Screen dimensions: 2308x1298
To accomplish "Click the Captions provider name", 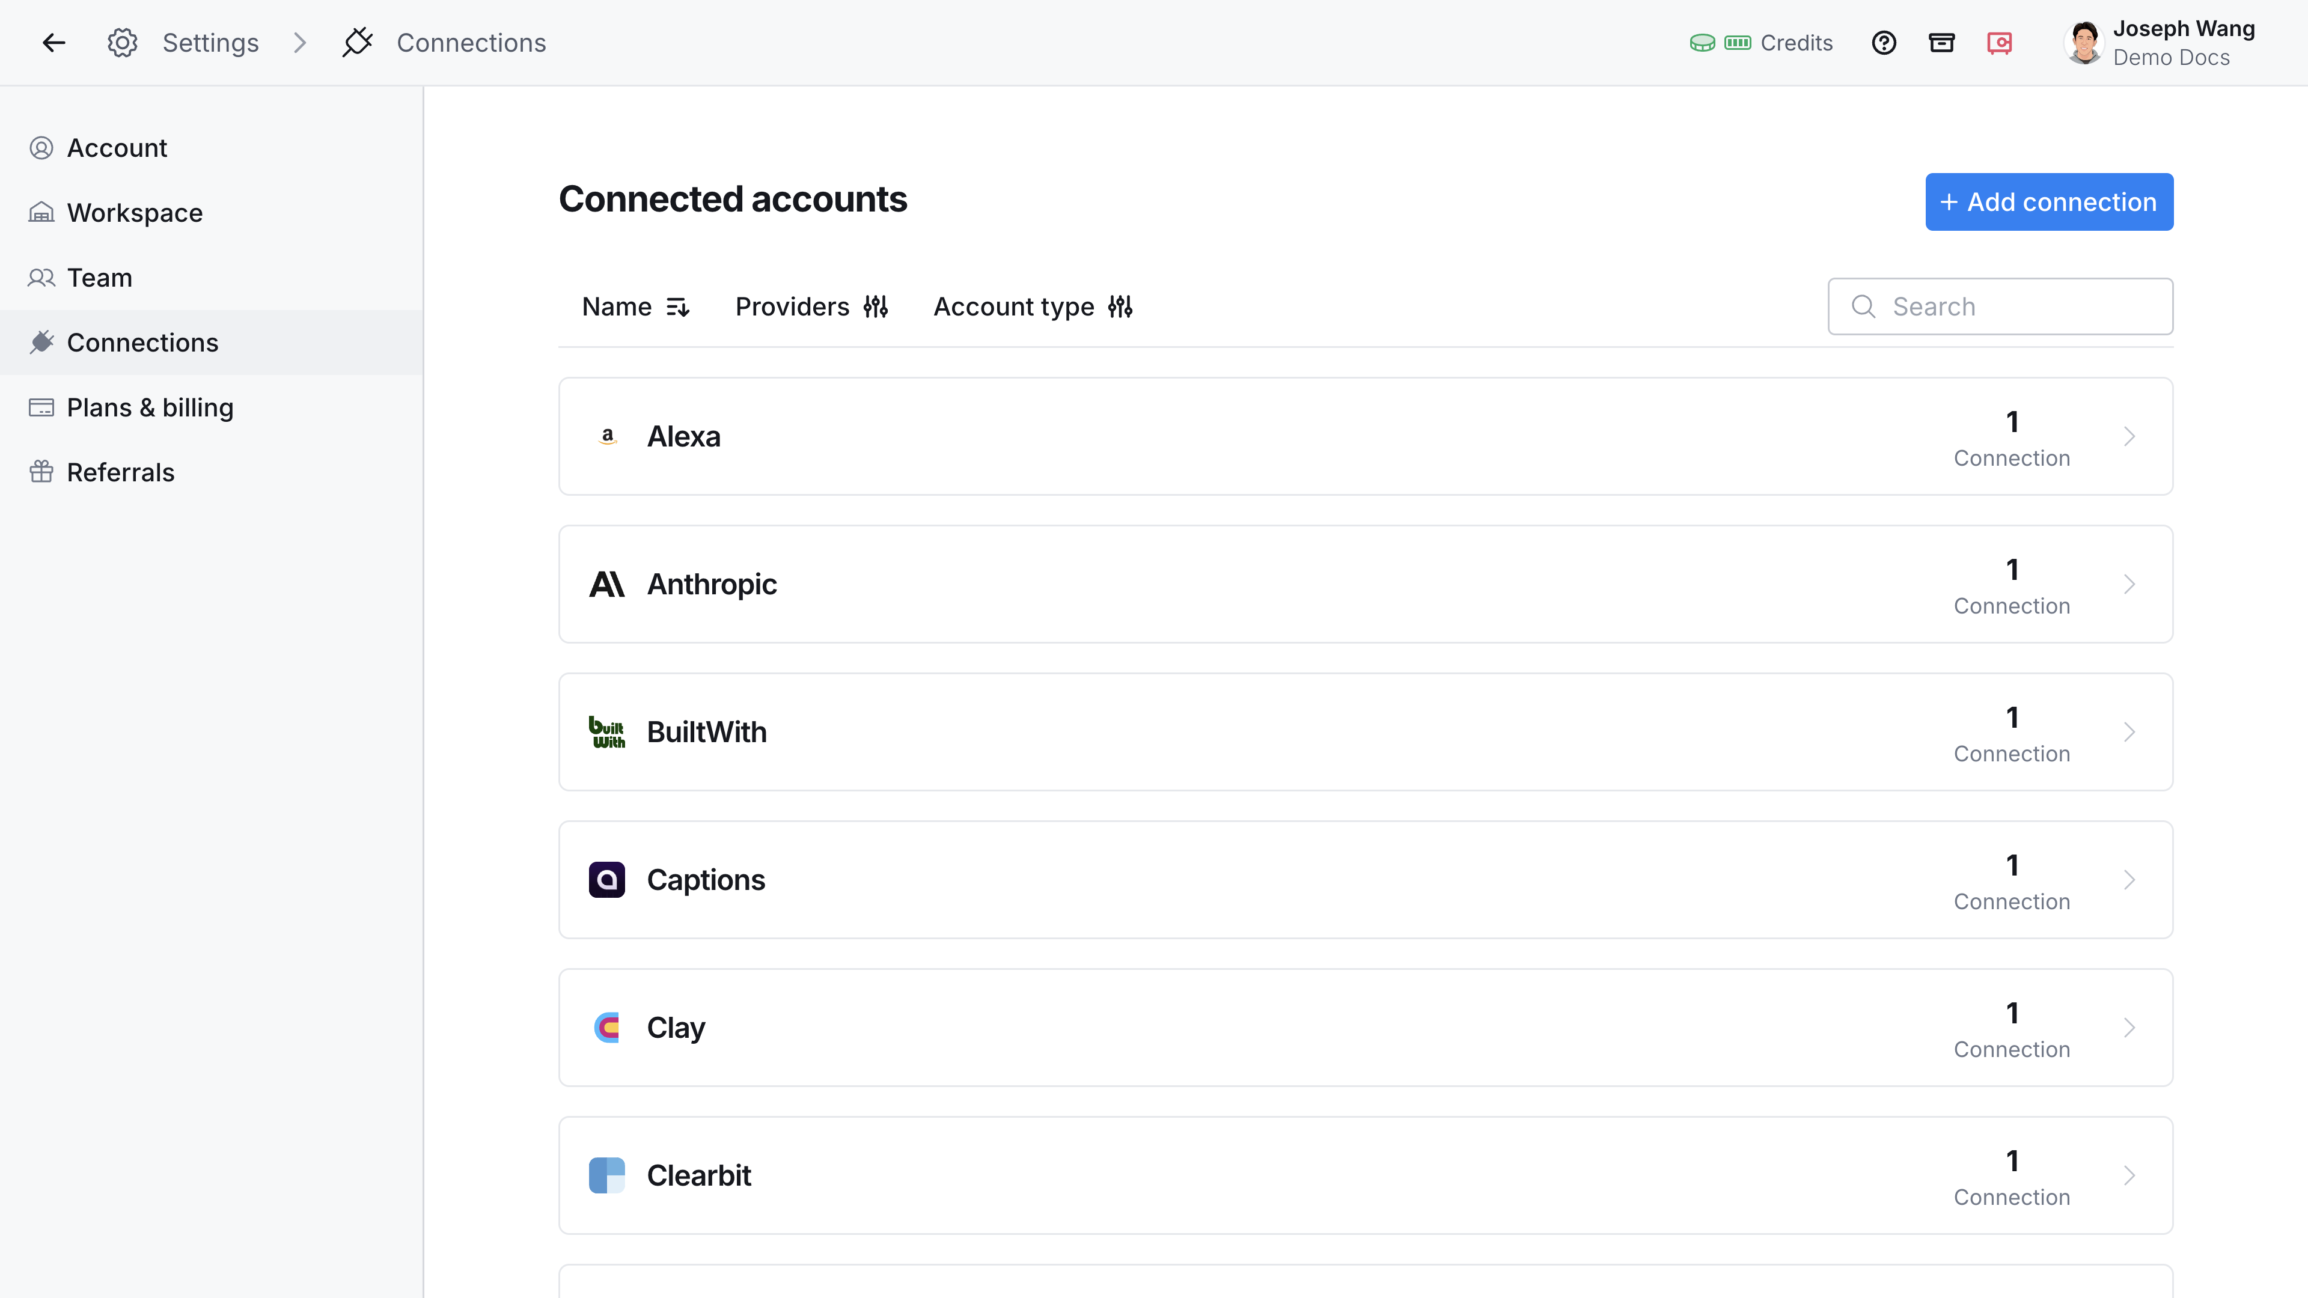I will coord(706,880).
